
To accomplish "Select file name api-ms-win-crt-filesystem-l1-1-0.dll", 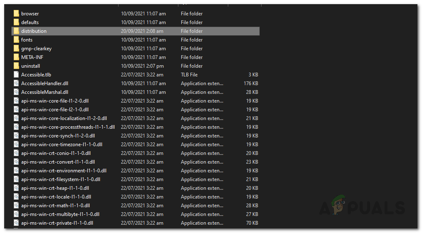I will 61,179.
